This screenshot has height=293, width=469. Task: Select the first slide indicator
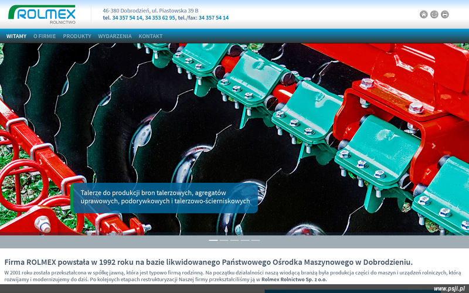click(x=213, y=240)
